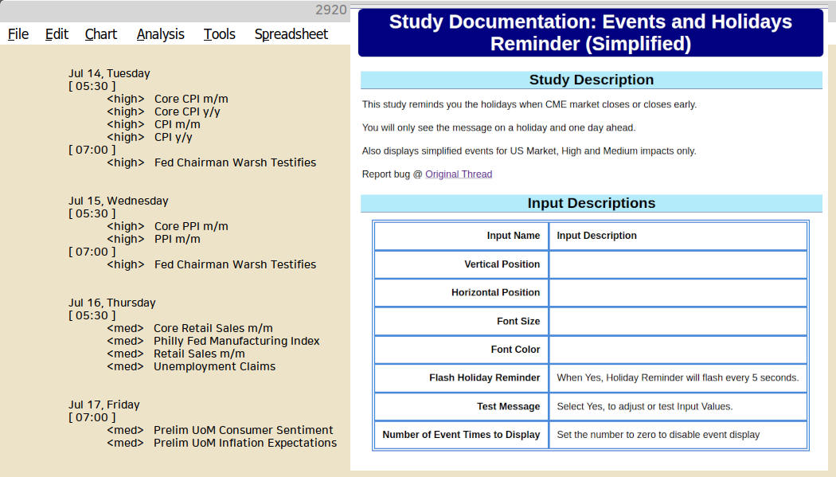
Task: Click the Prelim UoM Consumer Sentiment event
Action: (243, 430)
